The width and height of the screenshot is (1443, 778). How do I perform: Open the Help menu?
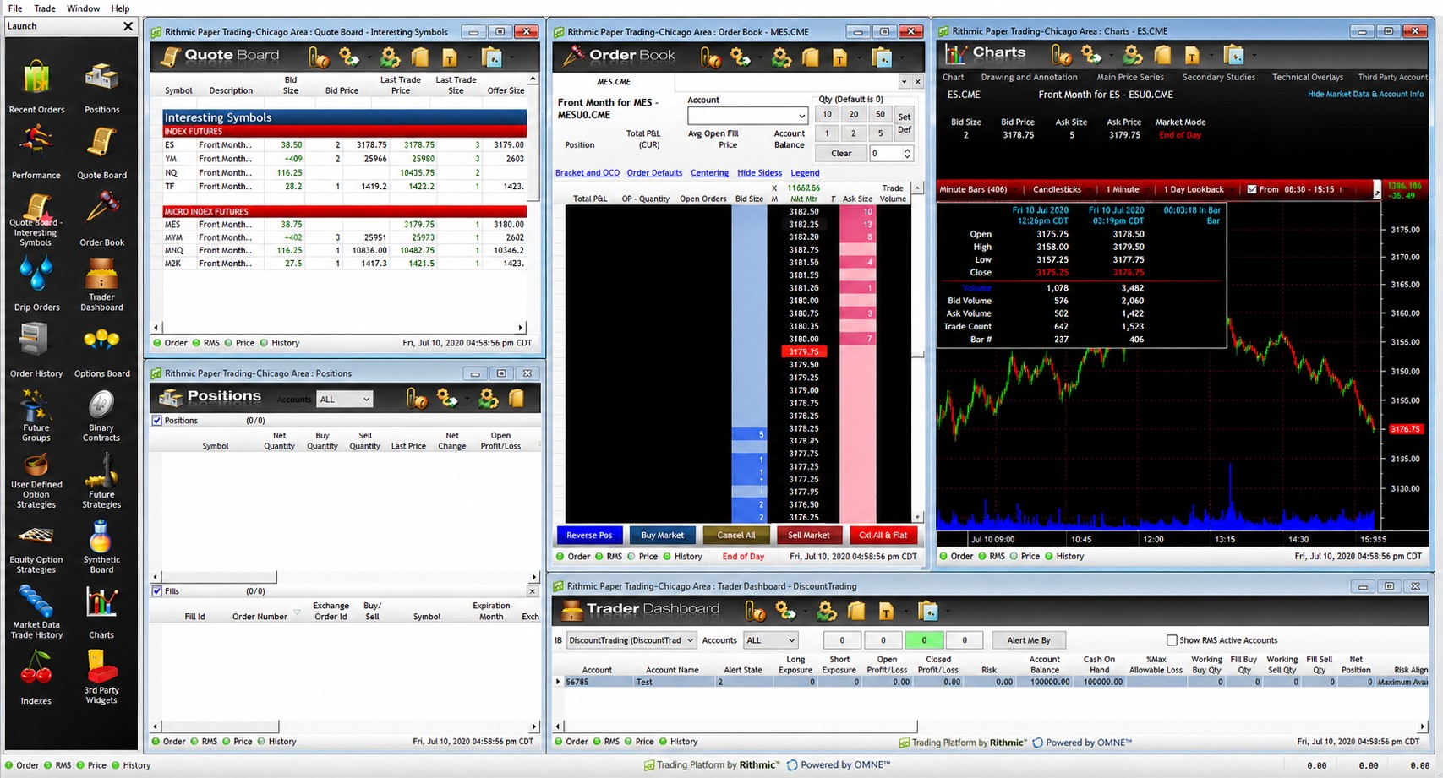pyautogui.click(x=120, y=8)
